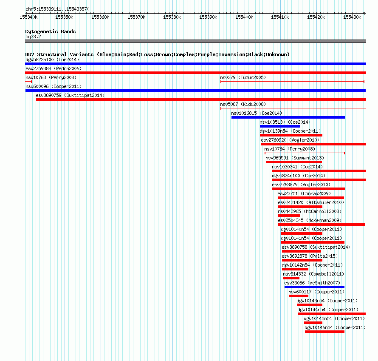Open nsv10763 (Perry2008) variant label
Viewport: 378px width, 361px height.
51,77
